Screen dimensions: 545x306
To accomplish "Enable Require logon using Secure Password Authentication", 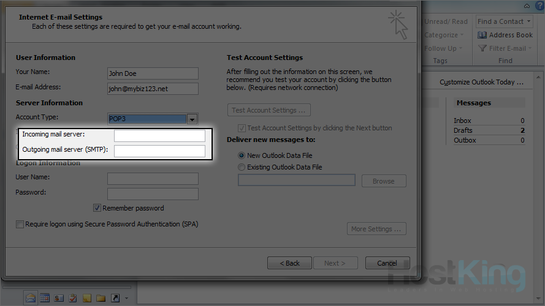I will pyautogui.click(x=20, y=225).
